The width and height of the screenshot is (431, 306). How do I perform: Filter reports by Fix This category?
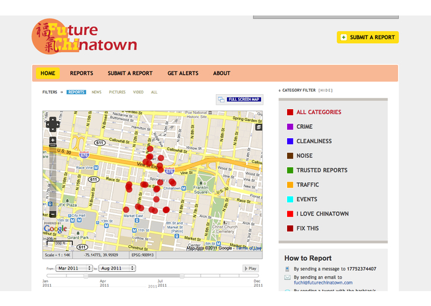(308, 229)
